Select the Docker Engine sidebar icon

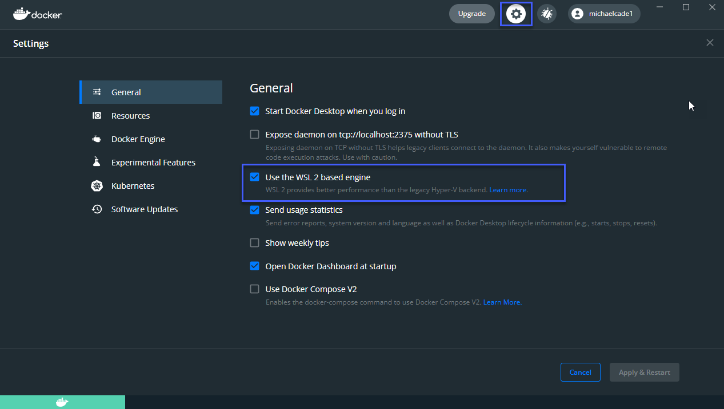[x=97, y=139]
